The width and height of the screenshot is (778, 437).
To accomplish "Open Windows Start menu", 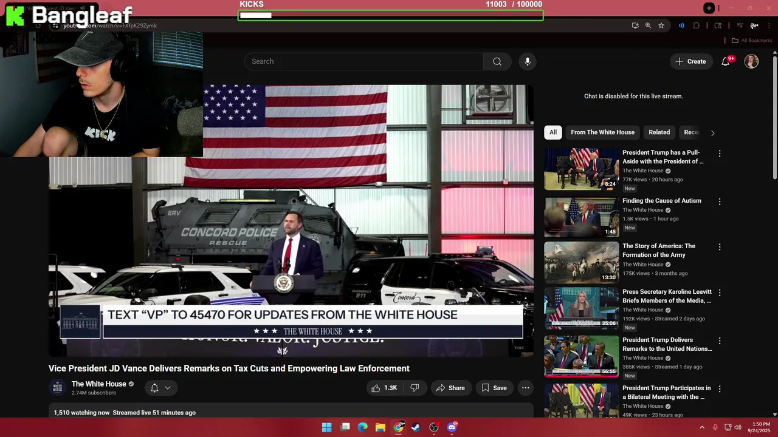I will [x=326, y=427].
